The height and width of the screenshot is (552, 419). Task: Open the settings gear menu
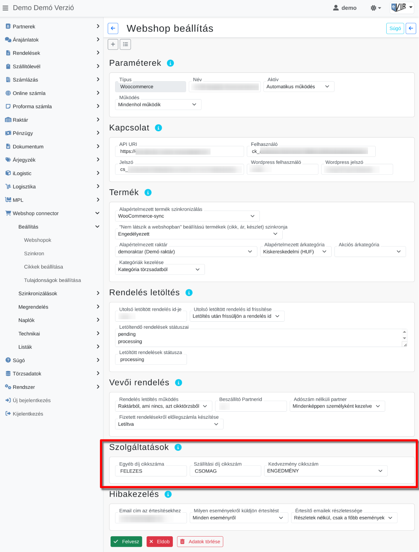(376, 8)
